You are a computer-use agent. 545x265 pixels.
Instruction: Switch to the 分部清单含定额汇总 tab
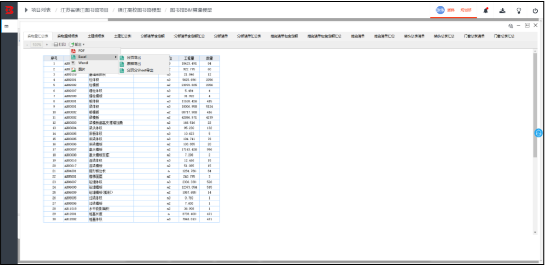[189, 36]
